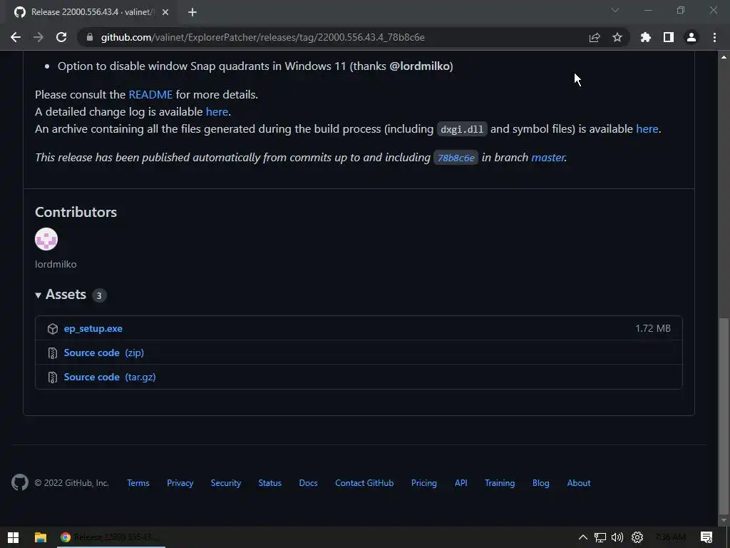Click the ep_setup.exe package icon
This screenshot has width=730, height=548.
click(53, 328)
